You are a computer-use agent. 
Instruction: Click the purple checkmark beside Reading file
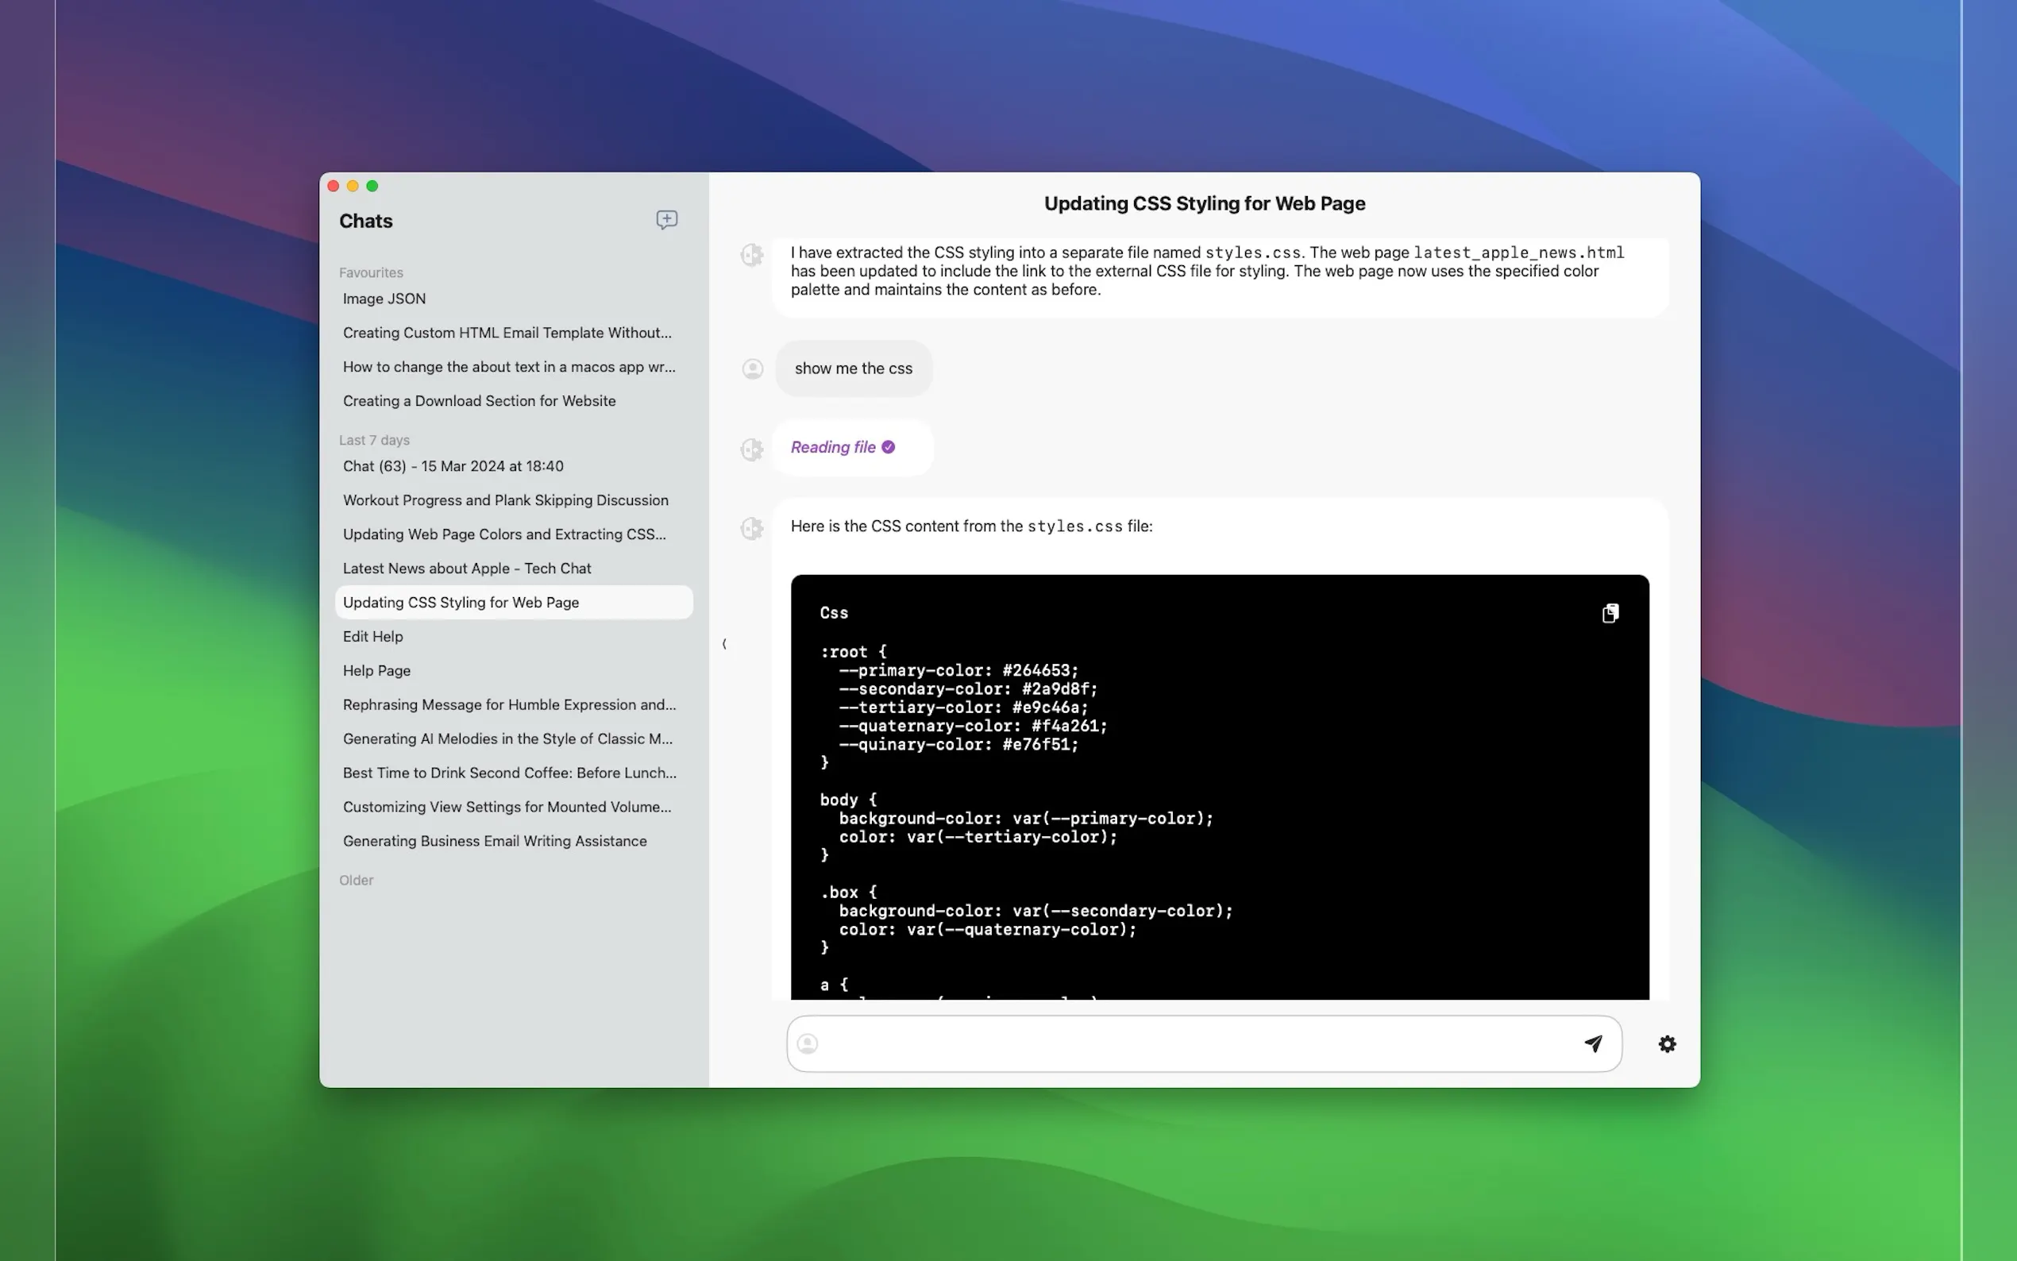pyautogui.click(x=888, y=447)
